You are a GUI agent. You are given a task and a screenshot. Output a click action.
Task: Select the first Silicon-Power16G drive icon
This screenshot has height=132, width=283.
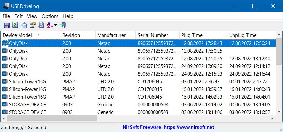[5, 82]
